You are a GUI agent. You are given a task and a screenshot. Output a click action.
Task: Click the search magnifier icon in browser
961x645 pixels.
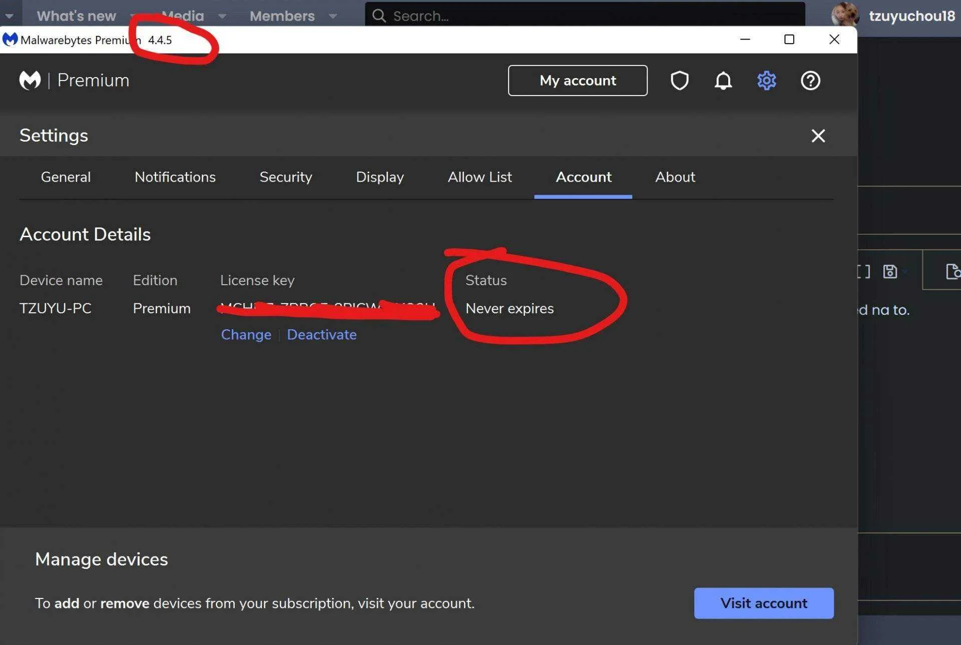(x=379, y=16)
